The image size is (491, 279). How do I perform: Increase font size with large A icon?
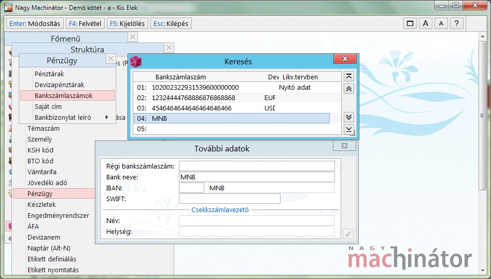tap(426, 23)
